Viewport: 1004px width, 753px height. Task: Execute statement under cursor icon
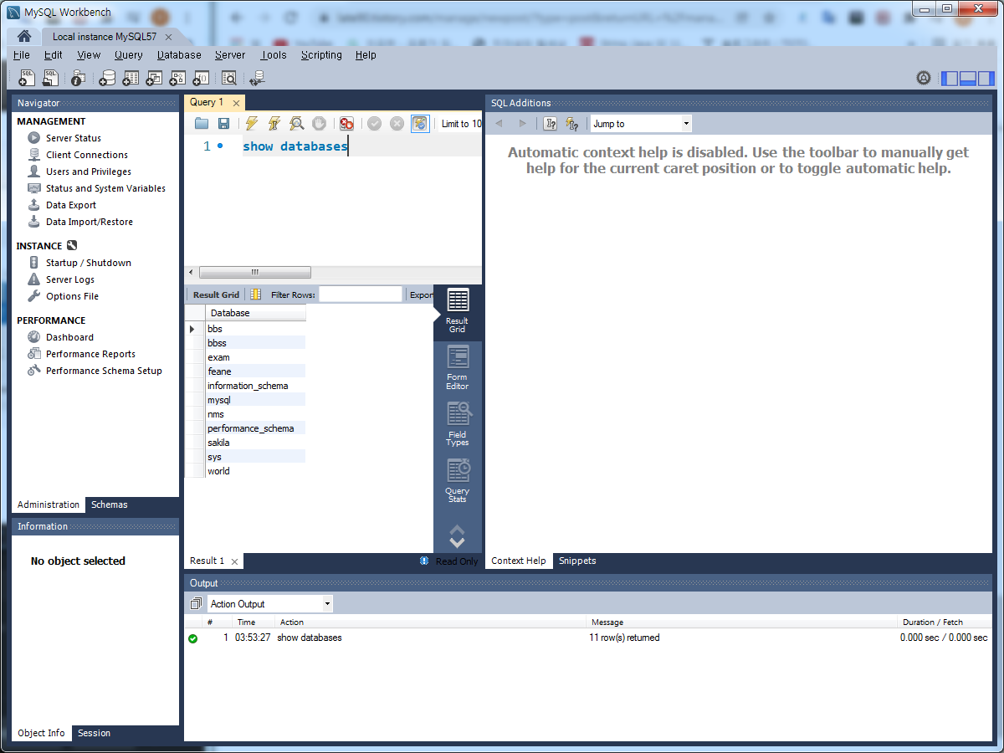click(274, 124)
